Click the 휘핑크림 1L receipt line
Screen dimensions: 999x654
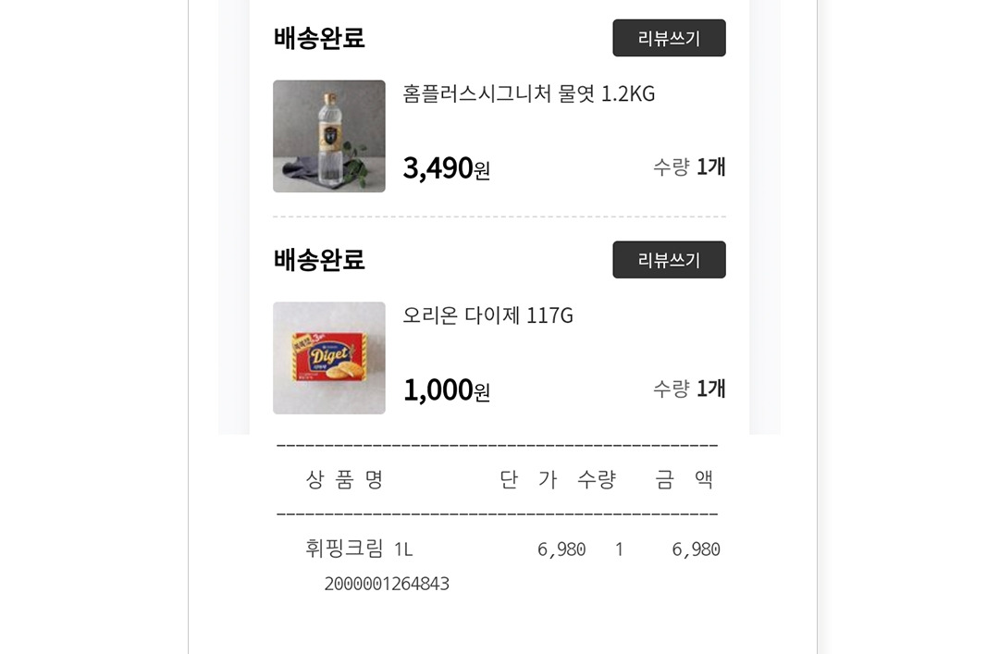361,548
